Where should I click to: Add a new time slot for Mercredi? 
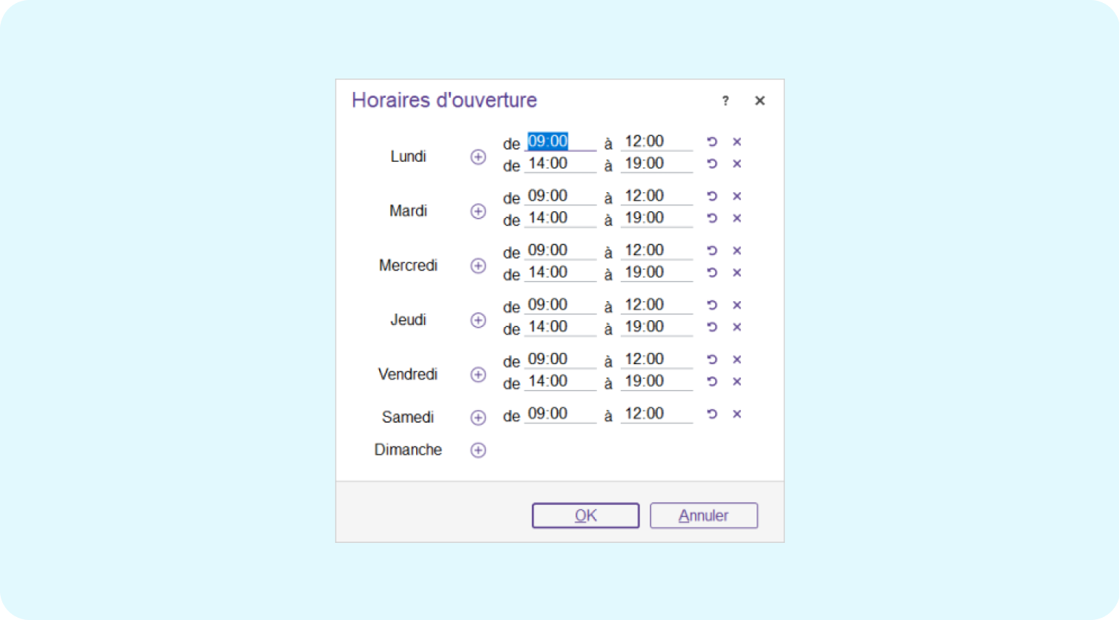click(478, 266)
